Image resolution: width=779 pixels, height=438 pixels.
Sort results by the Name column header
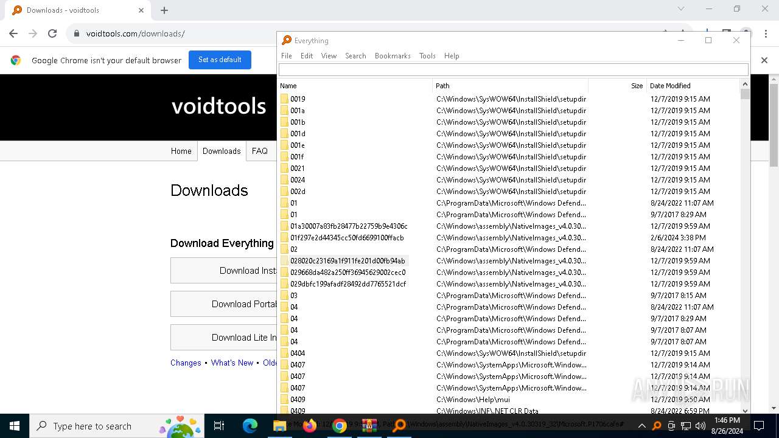[355, 86]
